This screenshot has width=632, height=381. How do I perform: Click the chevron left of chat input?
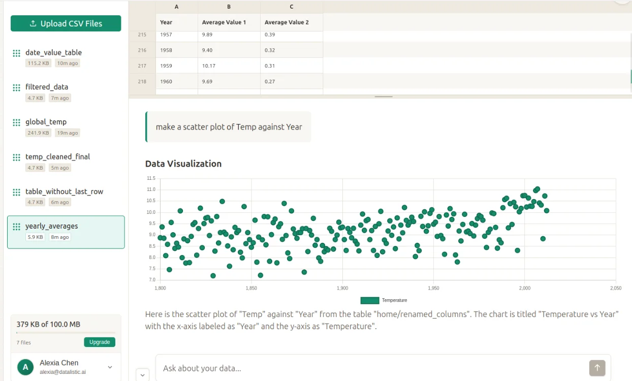click(143, 375)
